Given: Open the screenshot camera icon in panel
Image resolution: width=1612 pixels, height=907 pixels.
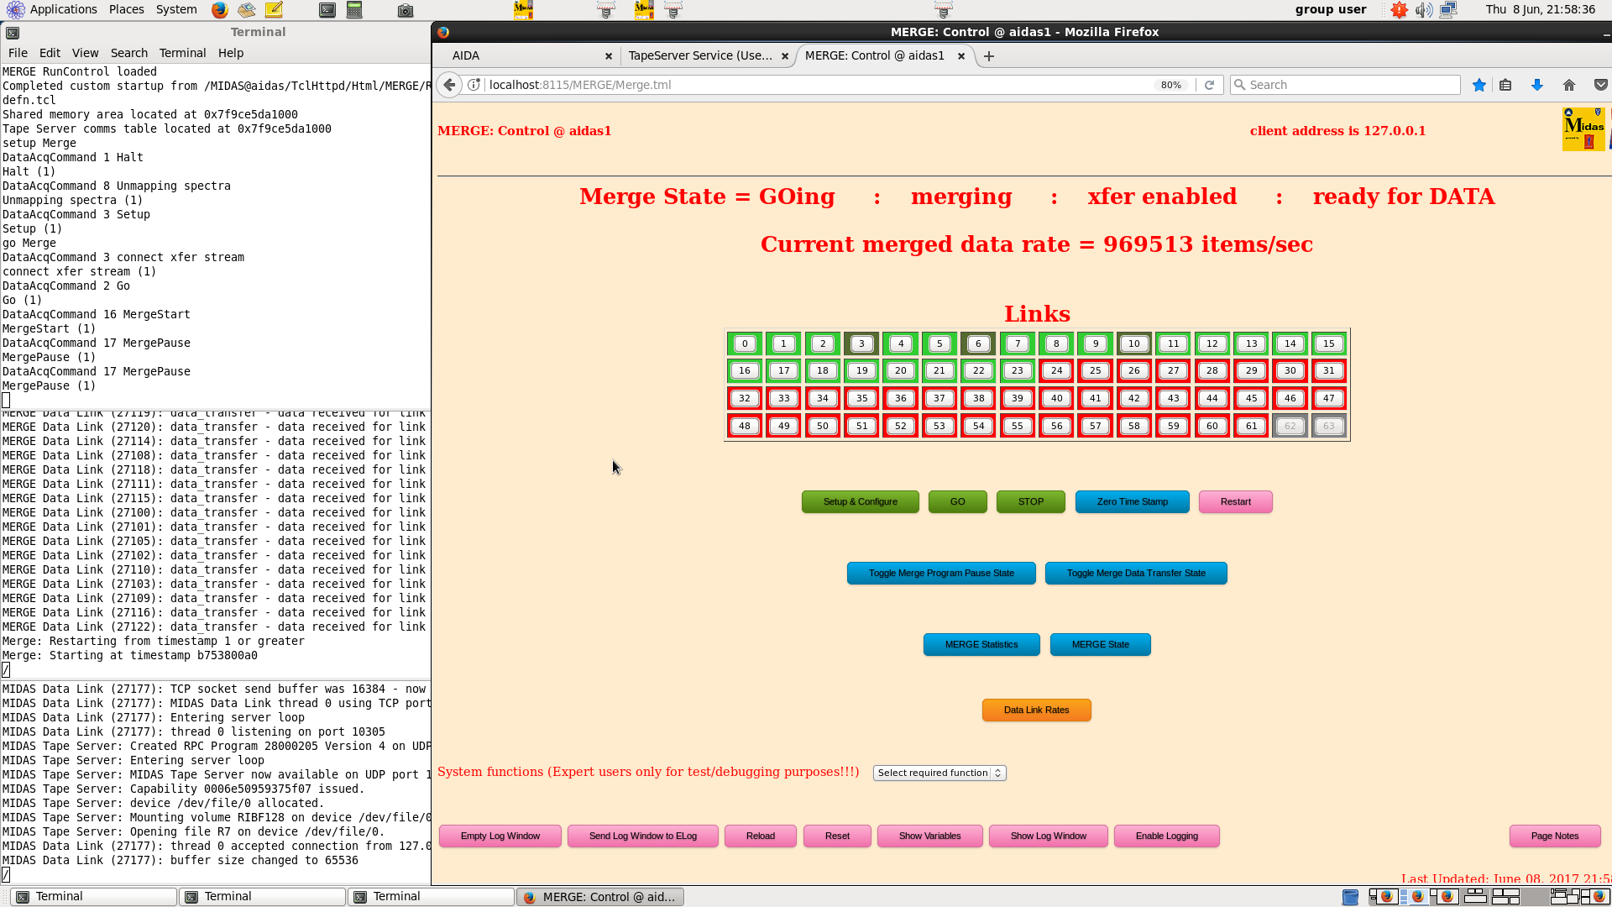Looking at the screenshot, I should [x=405, y=10].
